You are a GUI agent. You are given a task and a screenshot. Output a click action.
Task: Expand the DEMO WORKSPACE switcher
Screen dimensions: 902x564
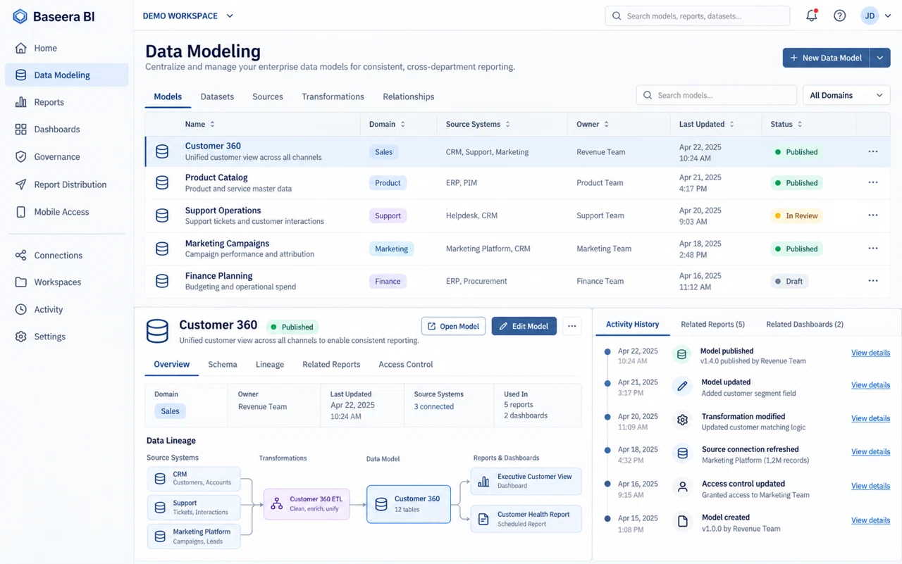click(187, 15)
